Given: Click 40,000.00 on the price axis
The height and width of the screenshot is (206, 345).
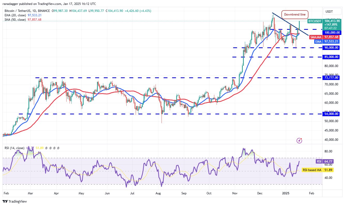Looking at the screenshot, I should point(331,140).
